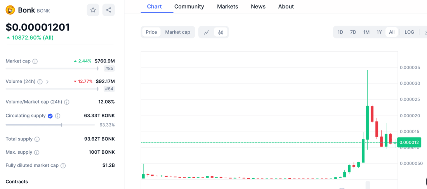Click the Market cap info icon
Image resolution: width=427 pixels, height=189 pixels.
35,61
